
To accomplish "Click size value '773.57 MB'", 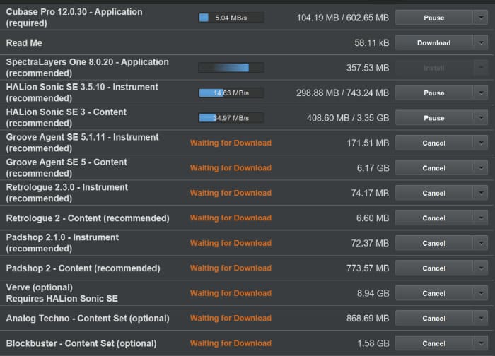I will (368, 268).
